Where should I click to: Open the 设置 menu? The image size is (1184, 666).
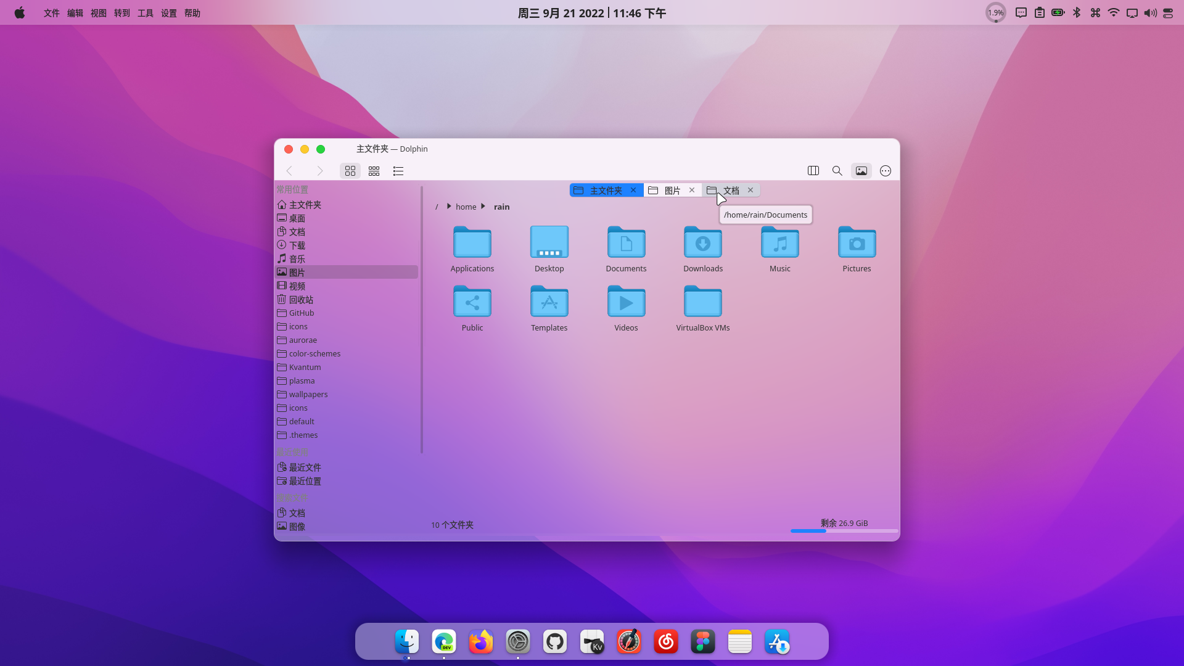coord(169,13)
